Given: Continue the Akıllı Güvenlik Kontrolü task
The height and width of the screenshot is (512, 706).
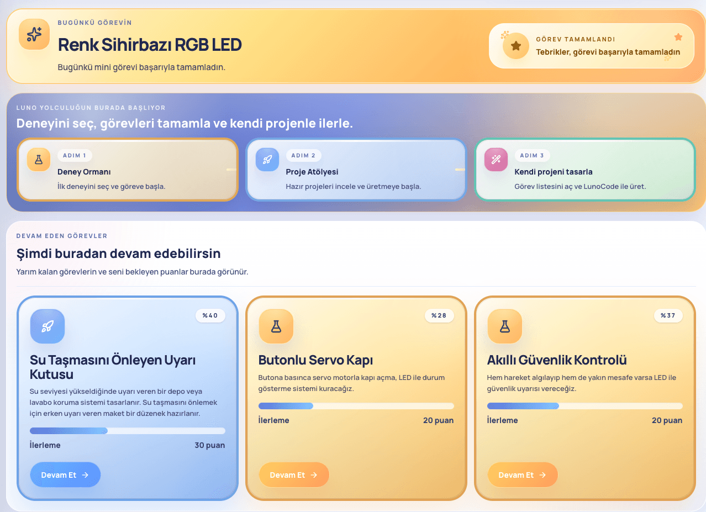Looking at the screenshot, I should (x=523, y=475).
